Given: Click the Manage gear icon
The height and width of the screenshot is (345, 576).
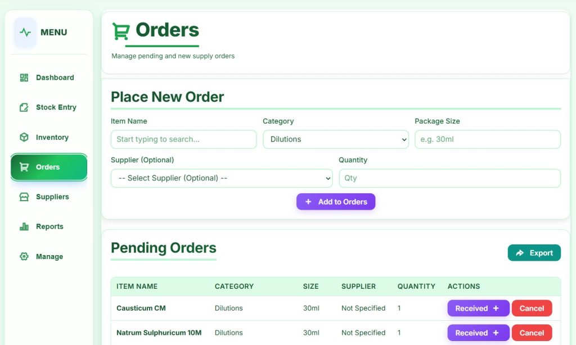Looking at the screenshot, I should 24,256.
